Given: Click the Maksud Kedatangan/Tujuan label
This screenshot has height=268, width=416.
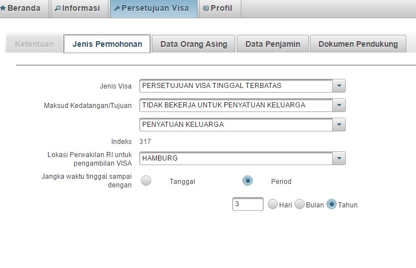Looking at the screenshot, I should point(88,106).
